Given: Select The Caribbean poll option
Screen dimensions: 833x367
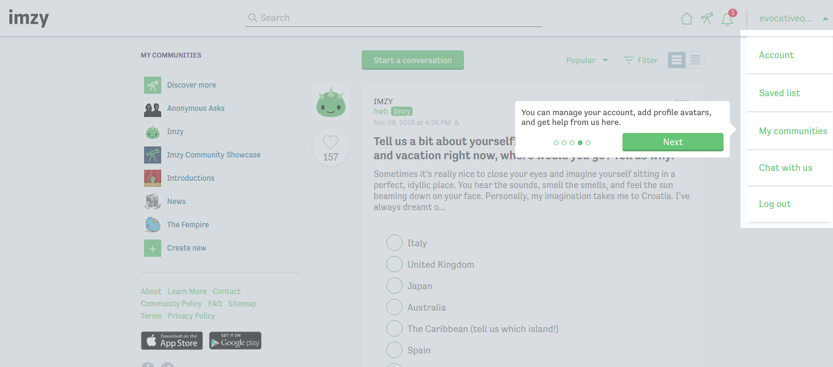Looking at the screenshot, I should tap(394, 328).
